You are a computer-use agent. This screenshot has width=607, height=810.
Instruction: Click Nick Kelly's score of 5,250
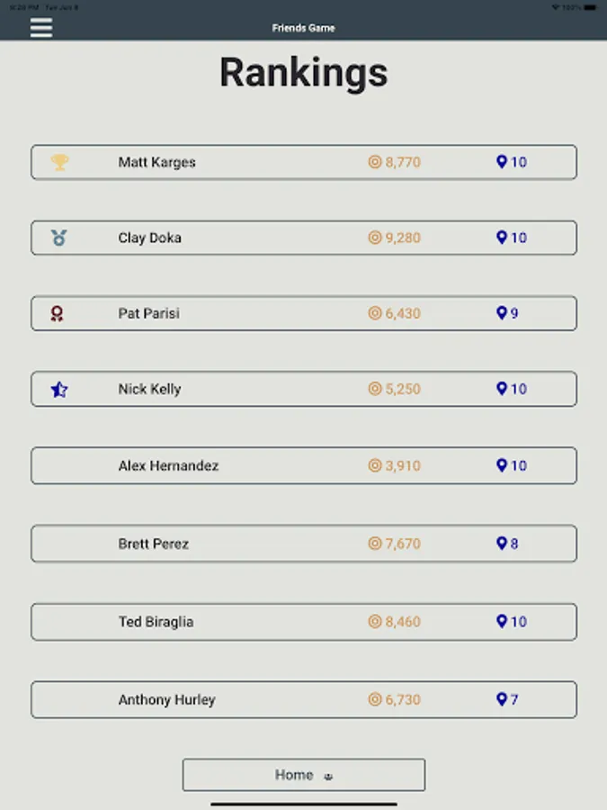(403, 390)
